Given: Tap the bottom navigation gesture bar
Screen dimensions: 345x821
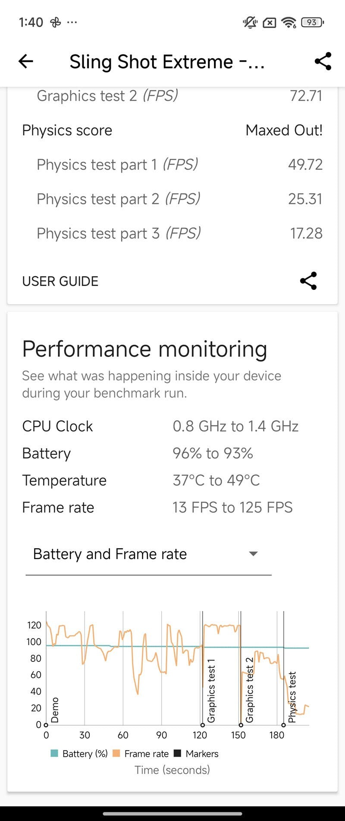Looking at the screenshot, I should click(172, 814).
